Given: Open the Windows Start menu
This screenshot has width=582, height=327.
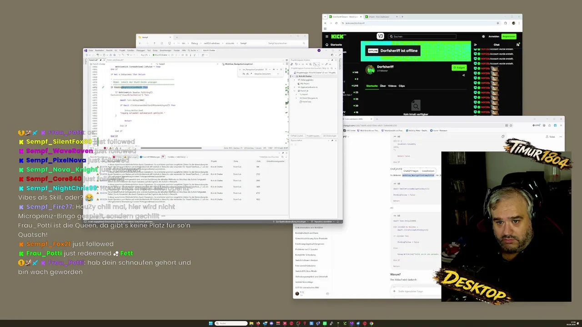Looking at the screenshot, I should point(211,323).
